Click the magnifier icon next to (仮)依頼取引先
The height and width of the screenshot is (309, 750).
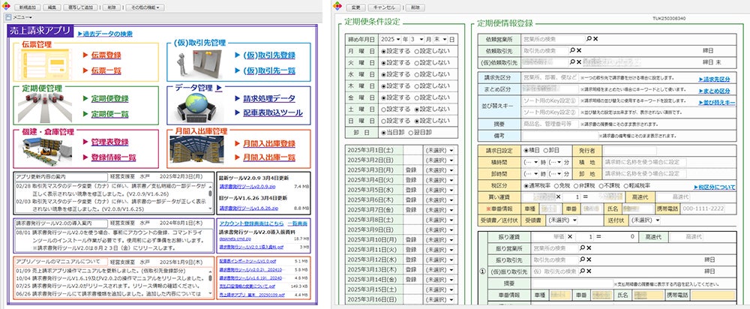572,62
